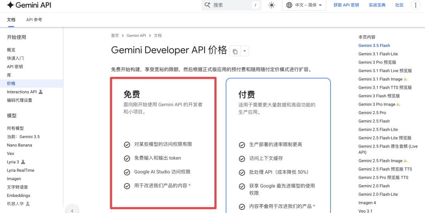Open 文字转语音 in sidebar
The width and height of the screenshot is (425, 213).
coord(17,187)
